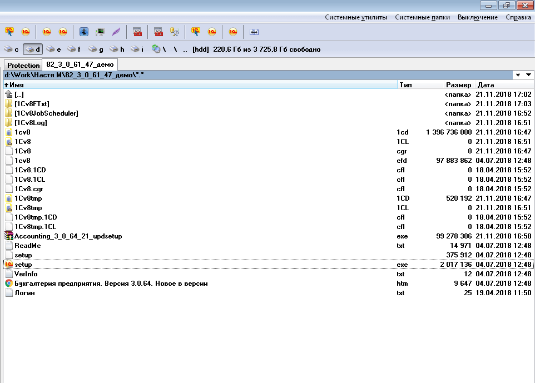Select the setup exe file row
The height and width of the screenshot is (383, 535).
pos(268,265)
